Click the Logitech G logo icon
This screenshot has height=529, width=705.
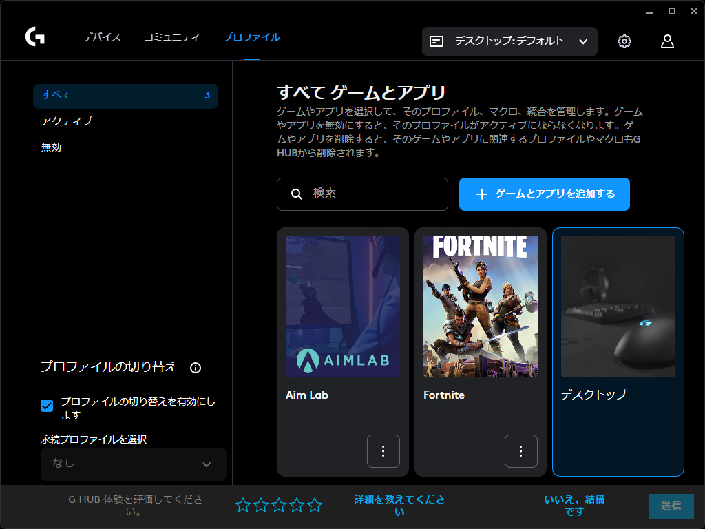[x=35, y=37]
